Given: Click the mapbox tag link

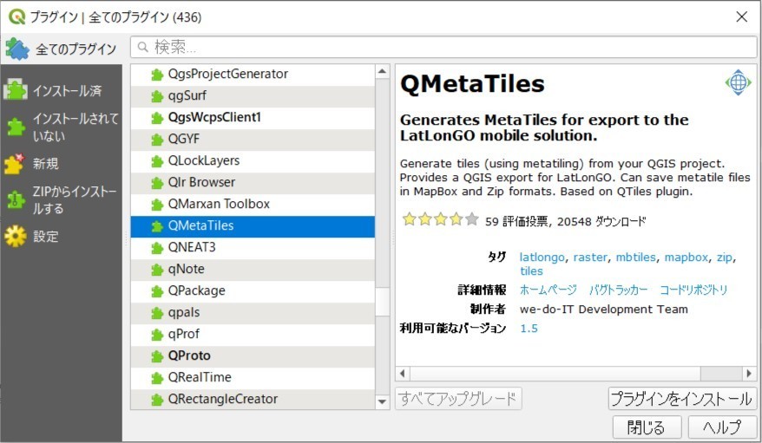Looking at the screenshot, I should click(686, 257).
